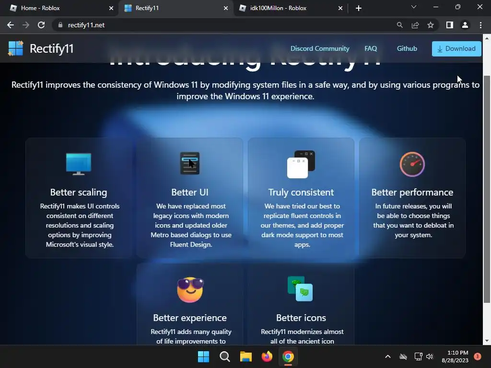Close the Home - Roblox tab
The image size is (491, 368).
[x=111, y=8]
